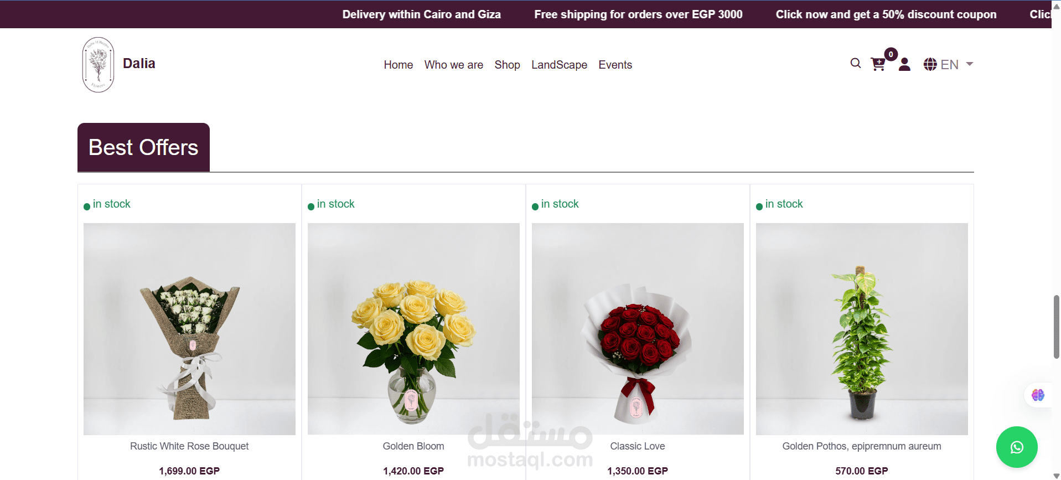
Task: Open the Who we are page
Action: point(454,65)
